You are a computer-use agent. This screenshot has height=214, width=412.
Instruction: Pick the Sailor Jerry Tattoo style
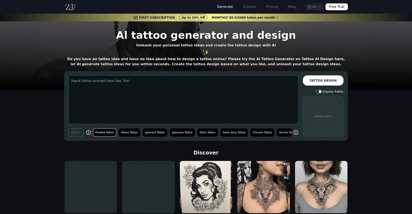pos(234,132)
